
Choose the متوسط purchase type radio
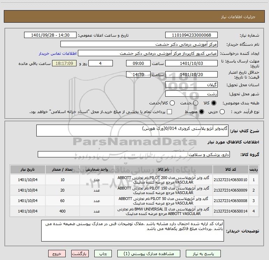pyautogui.click(x=202, y=112)
